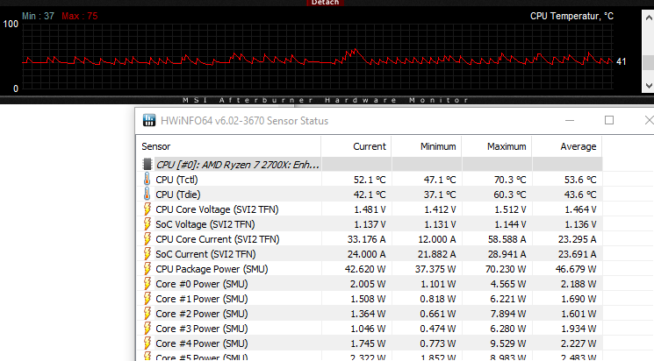The image size is (654, 361).
Task: Select Core #1 Power (SMU) label
Action: pyautogui.click(x=201, y=299)
